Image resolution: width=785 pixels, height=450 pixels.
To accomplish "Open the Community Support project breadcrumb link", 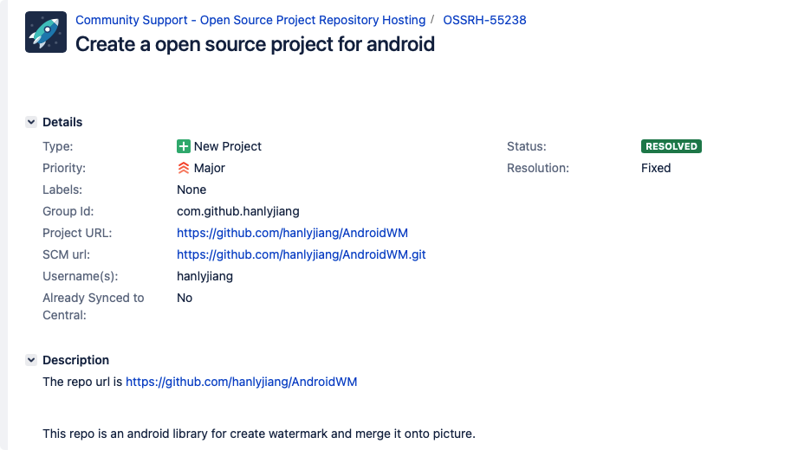I will click(250, 20).
